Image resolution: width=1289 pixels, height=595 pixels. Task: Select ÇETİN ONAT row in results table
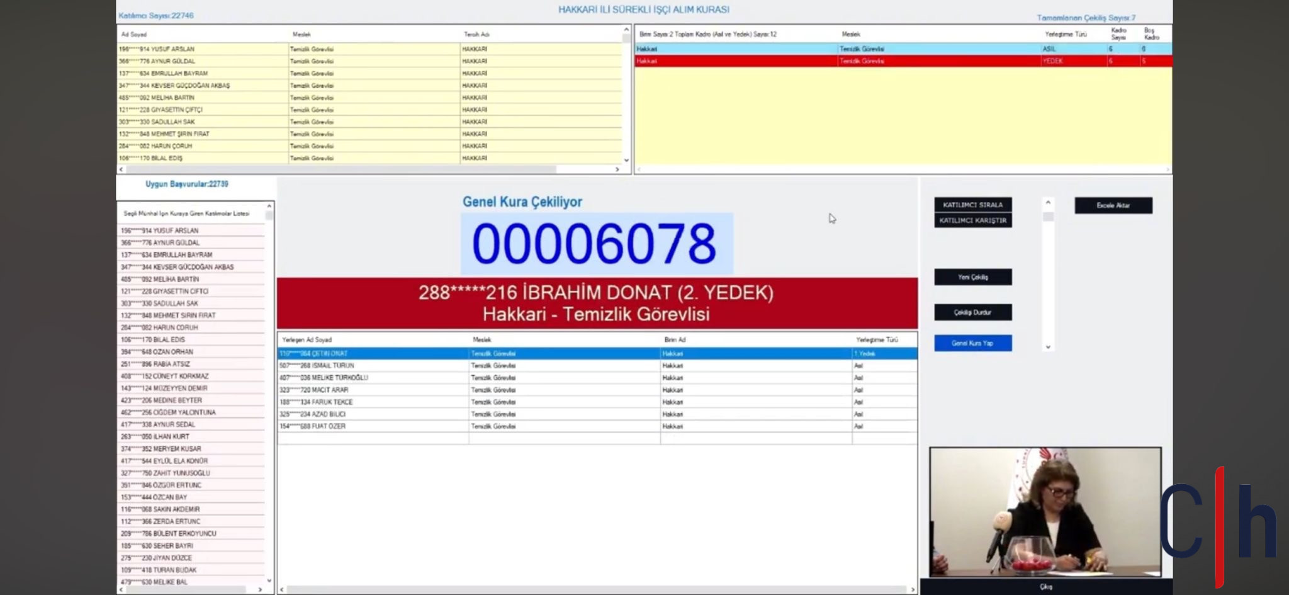click(x=371, y=354)
